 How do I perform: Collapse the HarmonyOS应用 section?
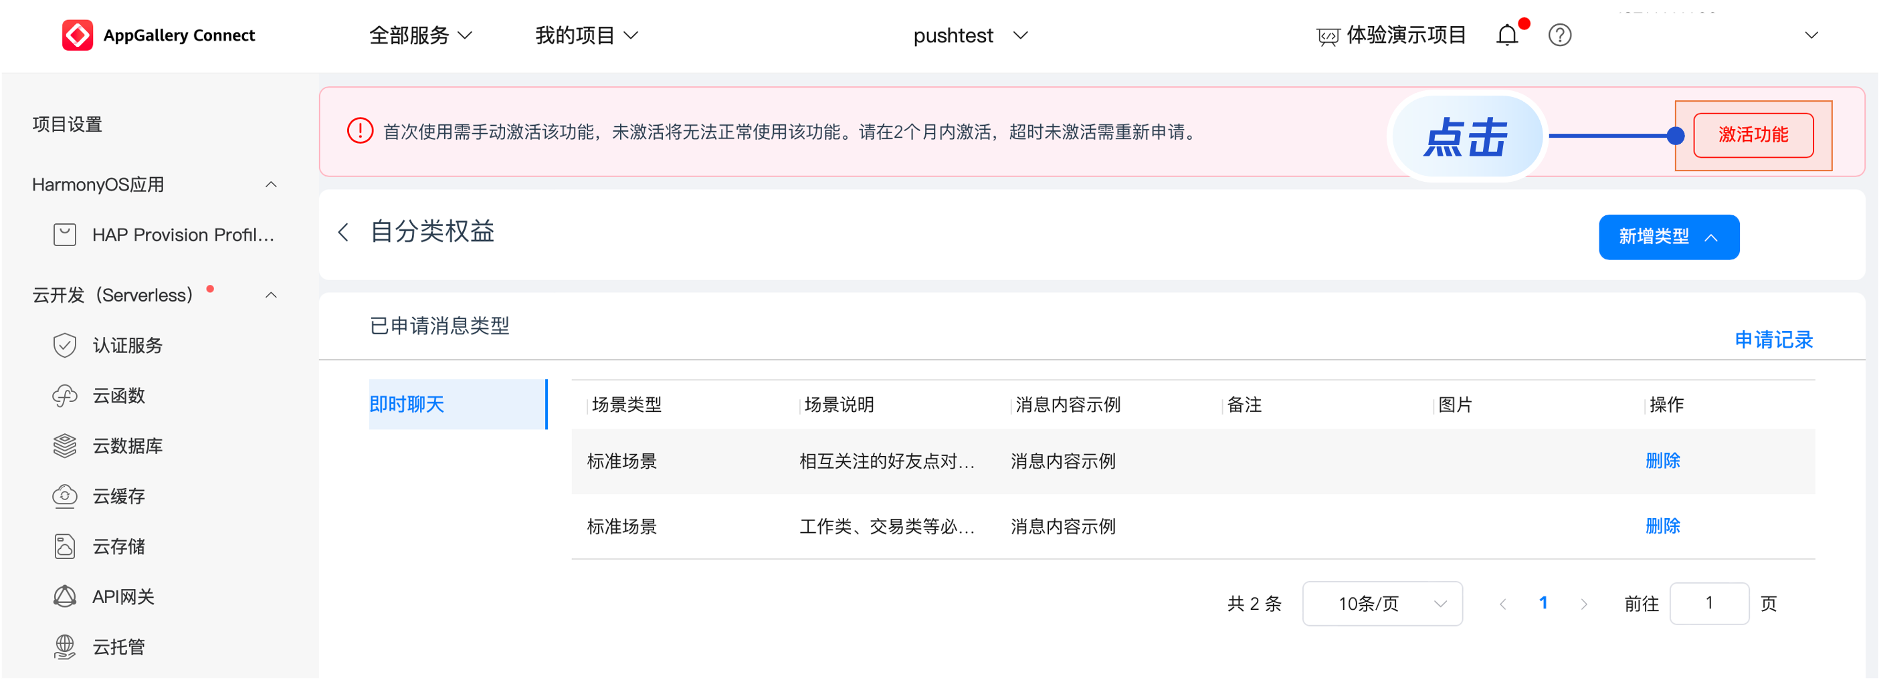[x=272, y=185]
